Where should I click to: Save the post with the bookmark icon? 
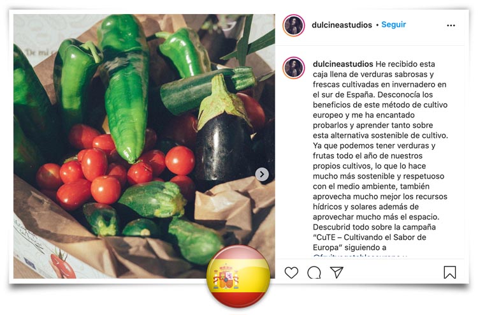pos(450,272)
